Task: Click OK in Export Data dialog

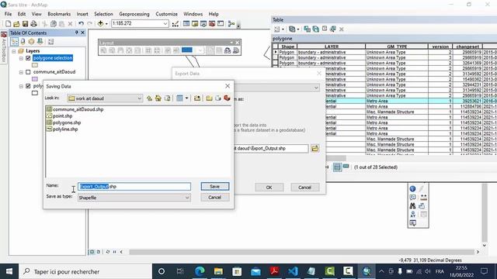Action: pyautogui.click(x=269, y=188)
